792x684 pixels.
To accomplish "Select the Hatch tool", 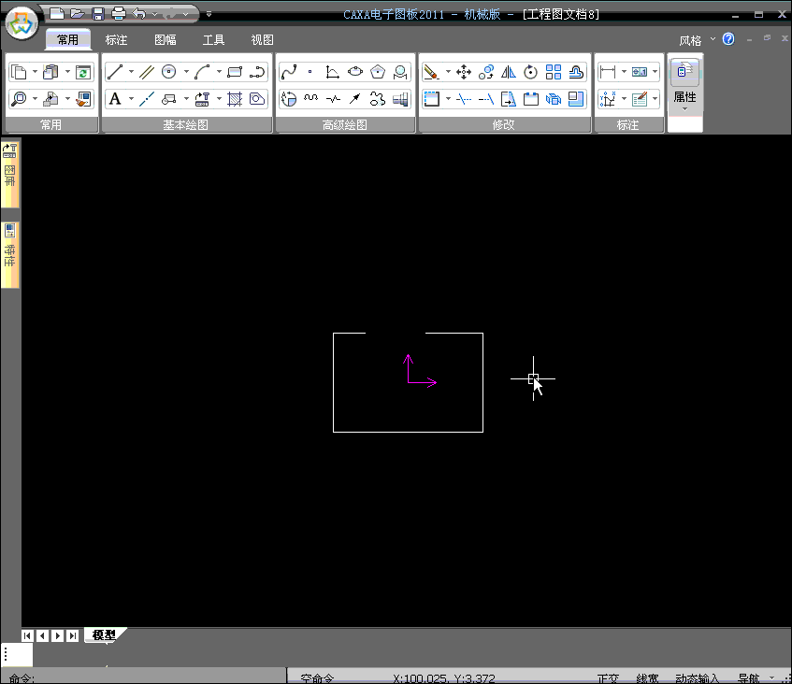I will pyautogui.click(x=235, y=99).
